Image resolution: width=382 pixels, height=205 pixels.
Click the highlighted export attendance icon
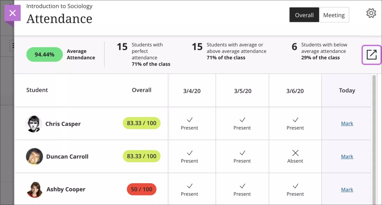pyautogui.click(x=371, y=55)
